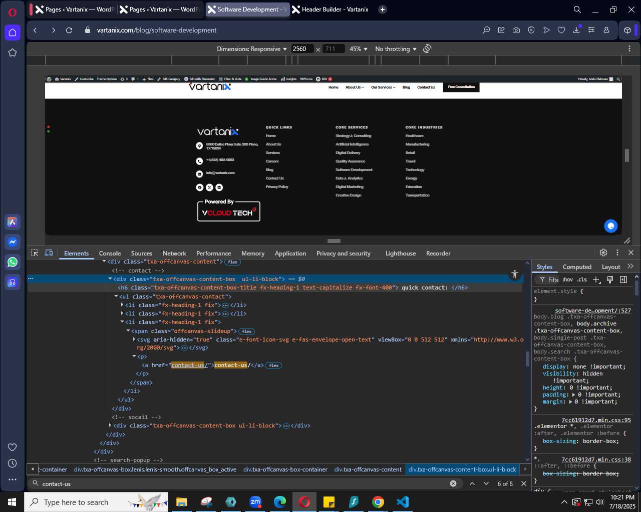The width and height of the screenshot is (641, 512).
Task: Open Aria AI sidebar icon
Action: [x=13, y=222]
